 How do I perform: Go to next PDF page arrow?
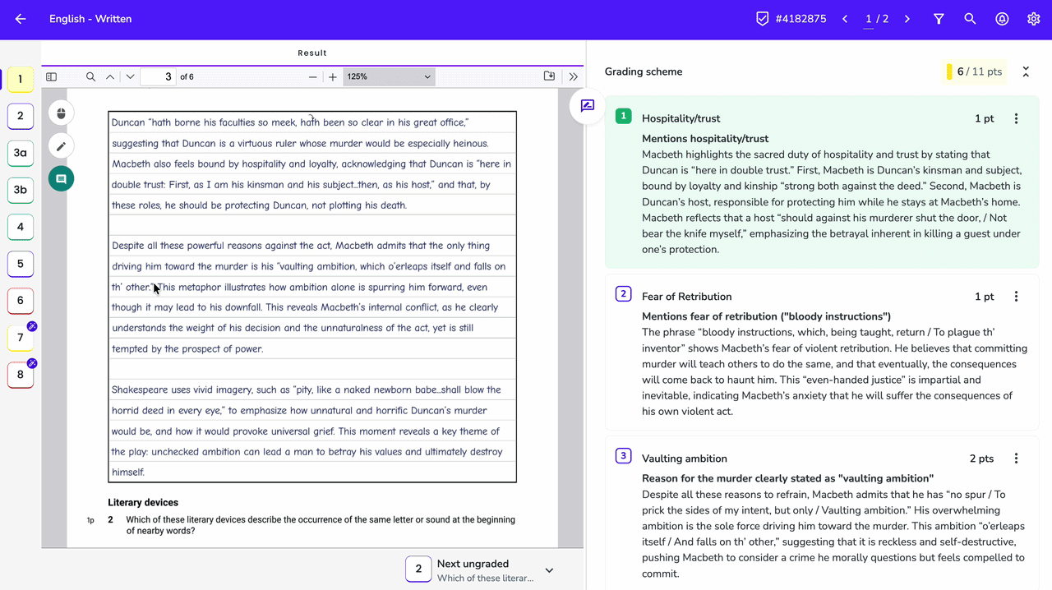coord(130,77)
